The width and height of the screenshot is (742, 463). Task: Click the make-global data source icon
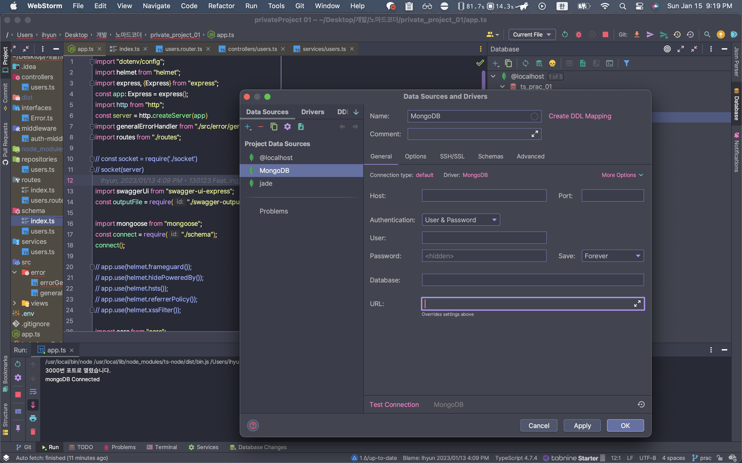[x=301, y=127]
